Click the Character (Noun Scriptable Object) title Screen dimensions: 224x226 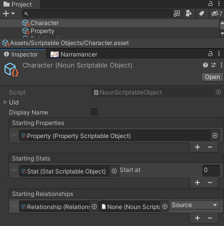pyautogui.click(x=78, y=65)
